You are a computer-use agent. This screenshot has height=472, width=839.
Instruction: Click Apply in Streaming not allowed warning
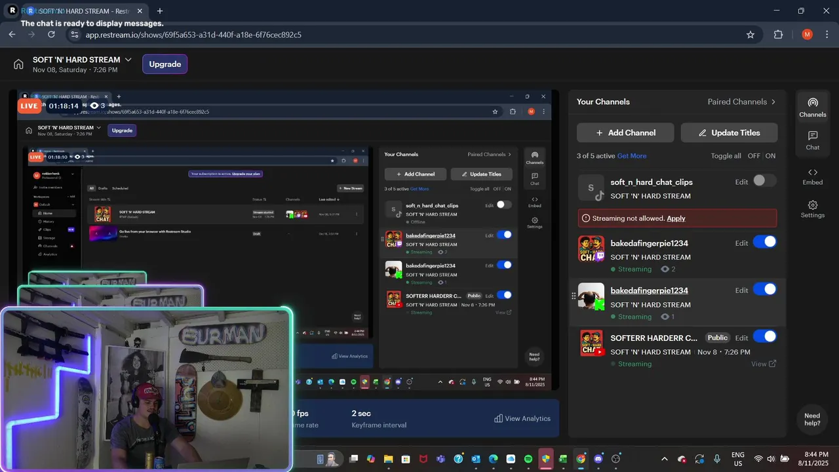(x=676, y=218)
